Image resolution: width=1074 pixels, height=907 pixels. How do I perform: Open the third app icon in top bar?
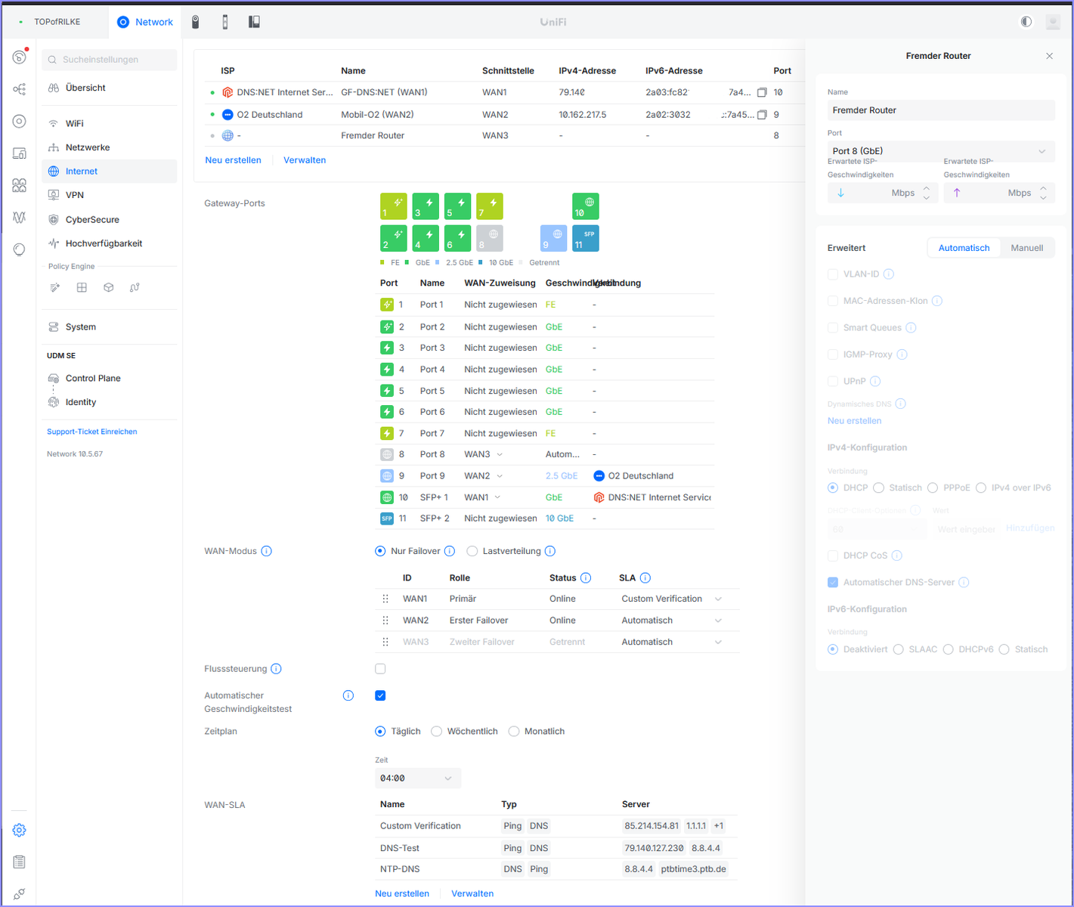[x=254, y=22]
